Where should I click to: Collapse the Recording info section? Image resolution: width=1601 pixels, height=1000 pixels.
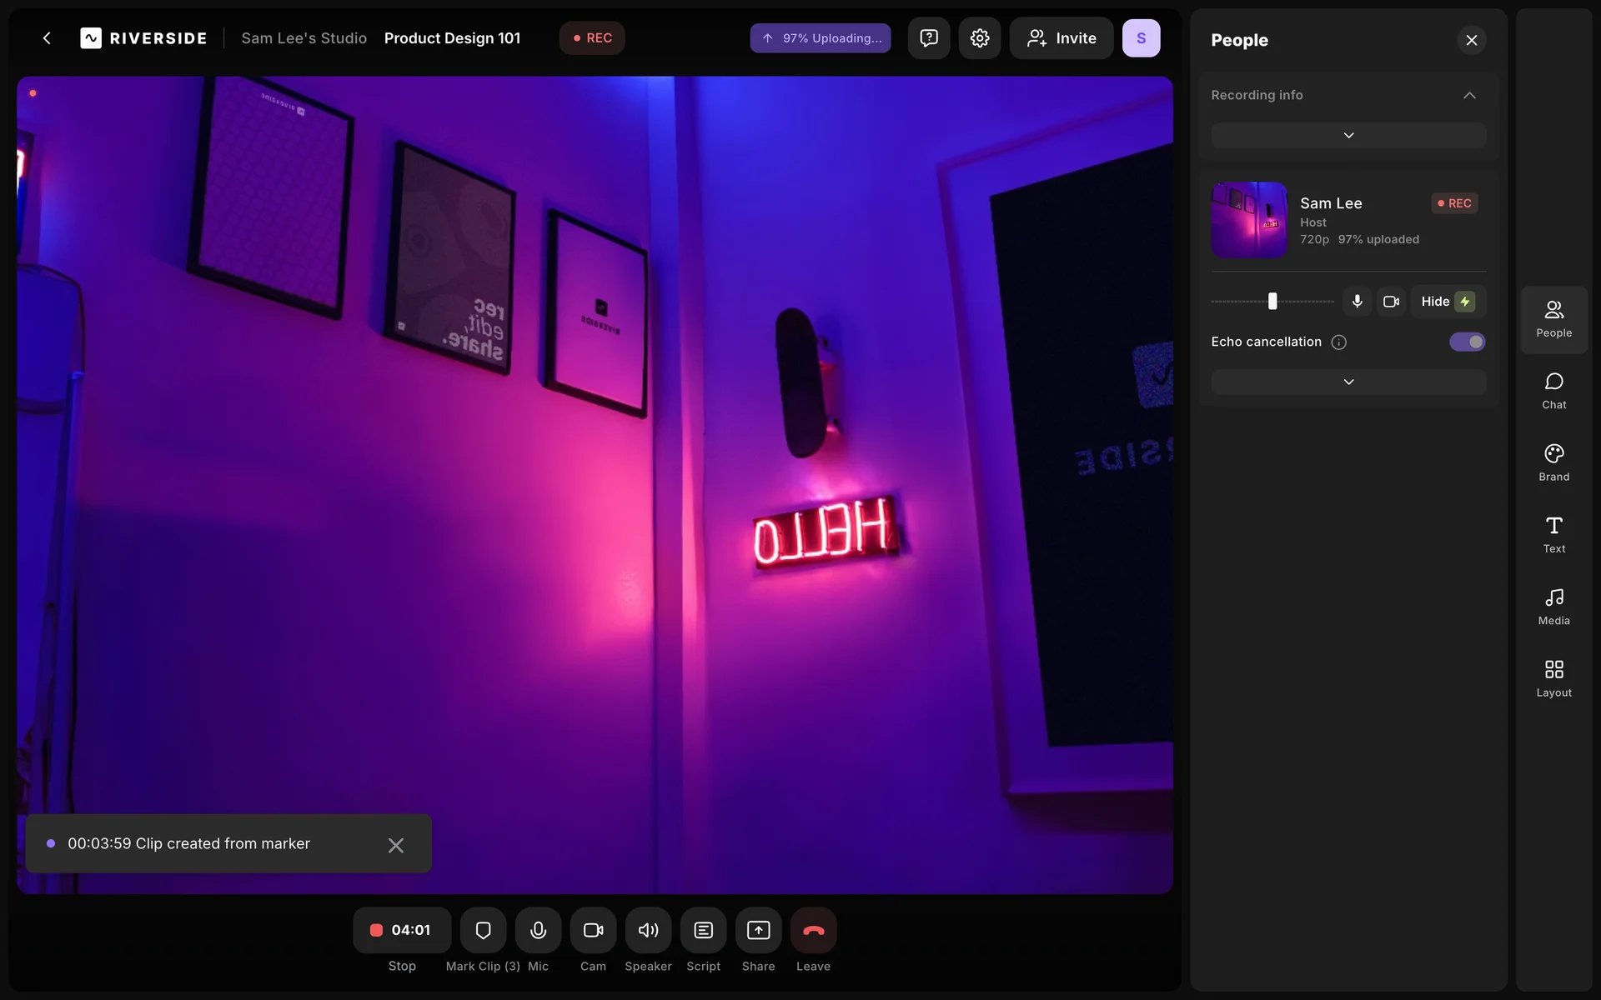[1469, 95]
